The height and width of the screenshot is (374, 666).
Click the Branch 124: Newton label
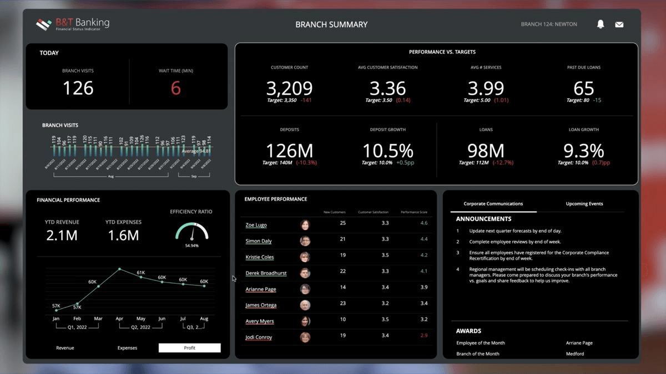[x=548, y=24]
